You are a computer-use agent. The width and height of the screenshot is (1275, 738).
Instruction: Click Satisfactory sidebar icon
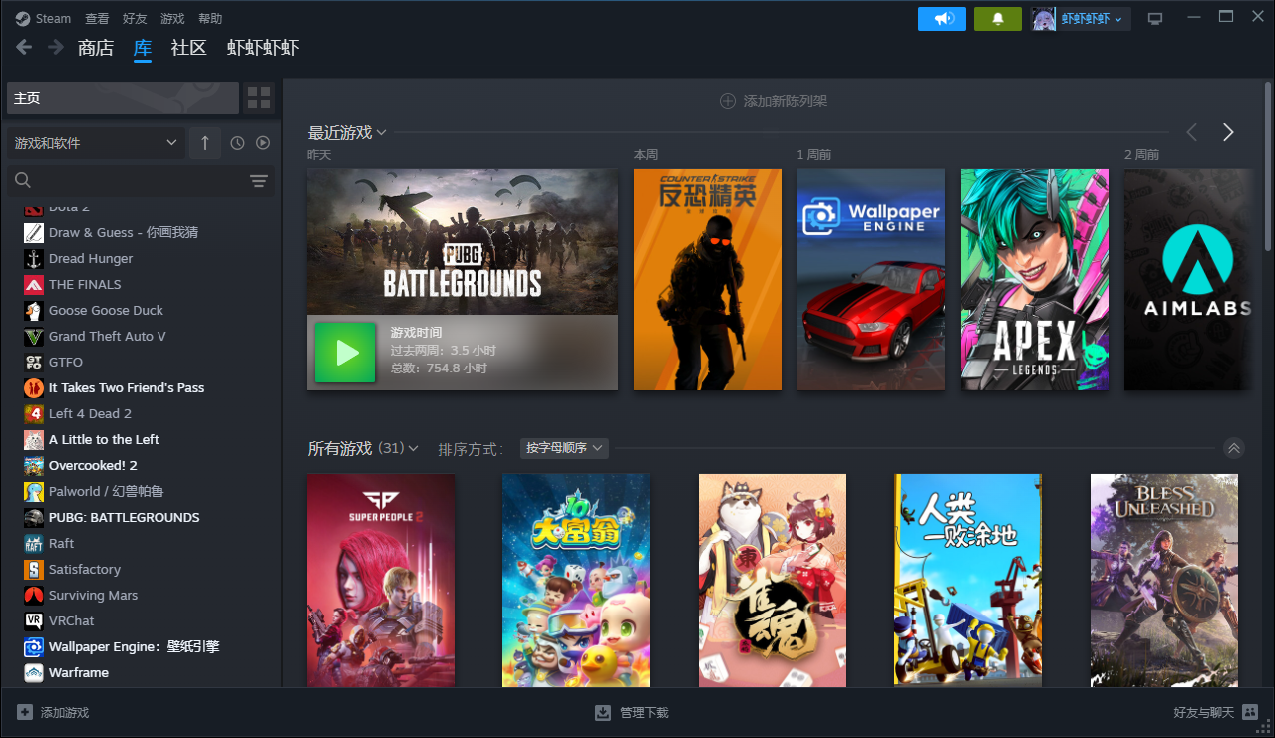click(34, 569)
